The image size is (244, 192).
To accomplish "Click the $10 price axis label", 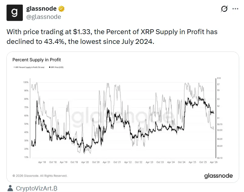I will coord(218,78).
